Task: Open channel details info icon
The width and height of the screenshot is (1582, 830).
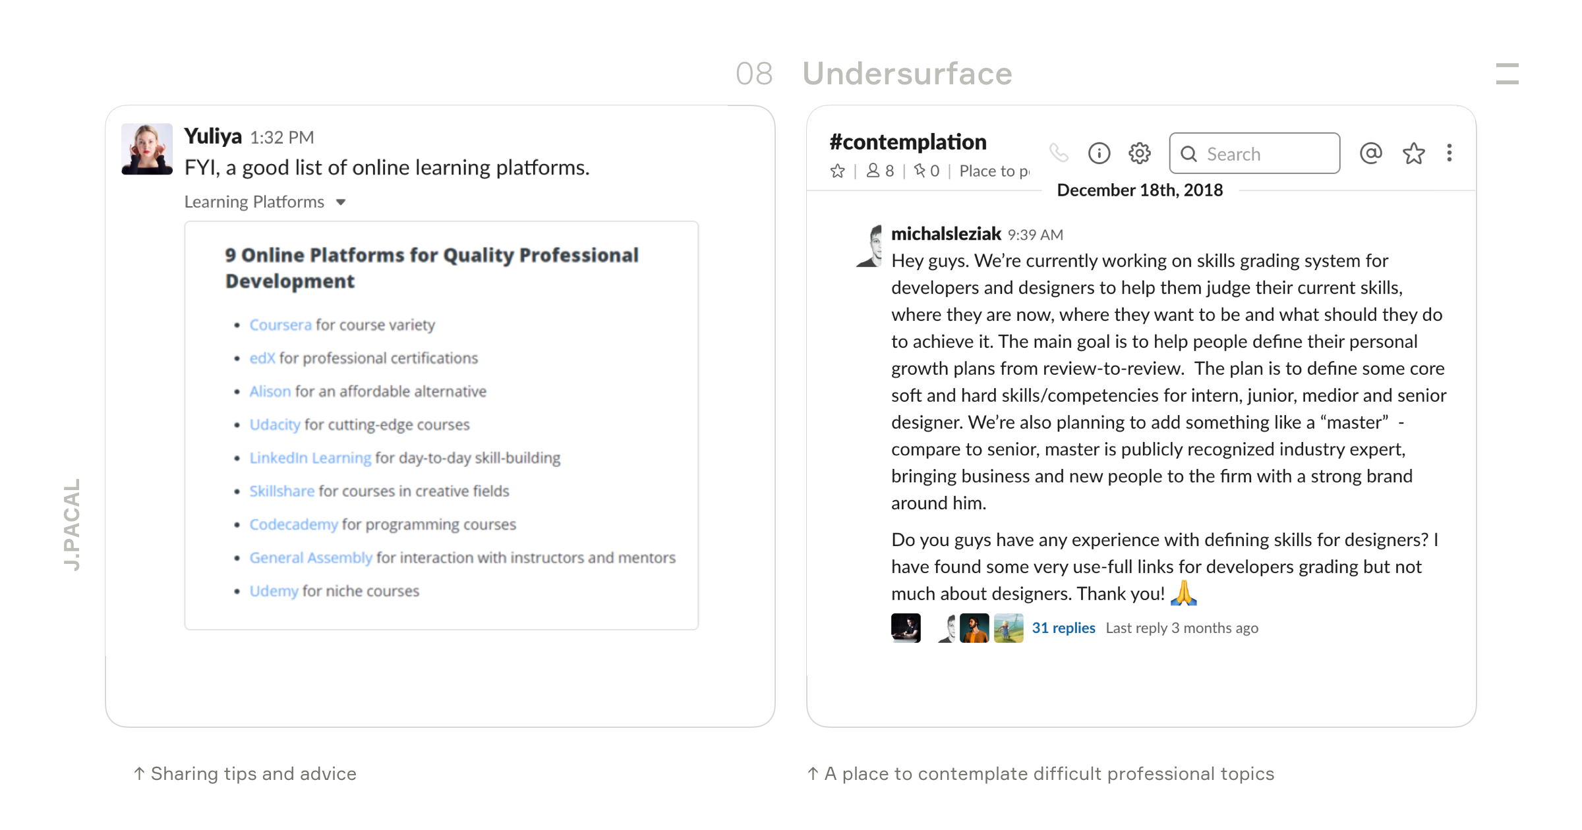Action: [1099, 153]
